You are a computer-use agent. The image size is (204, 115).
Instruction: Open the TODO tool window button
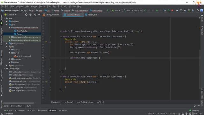click(31, 111)
